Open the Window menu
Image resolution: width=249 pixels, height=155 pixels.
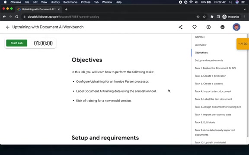[x=107, y=2]
